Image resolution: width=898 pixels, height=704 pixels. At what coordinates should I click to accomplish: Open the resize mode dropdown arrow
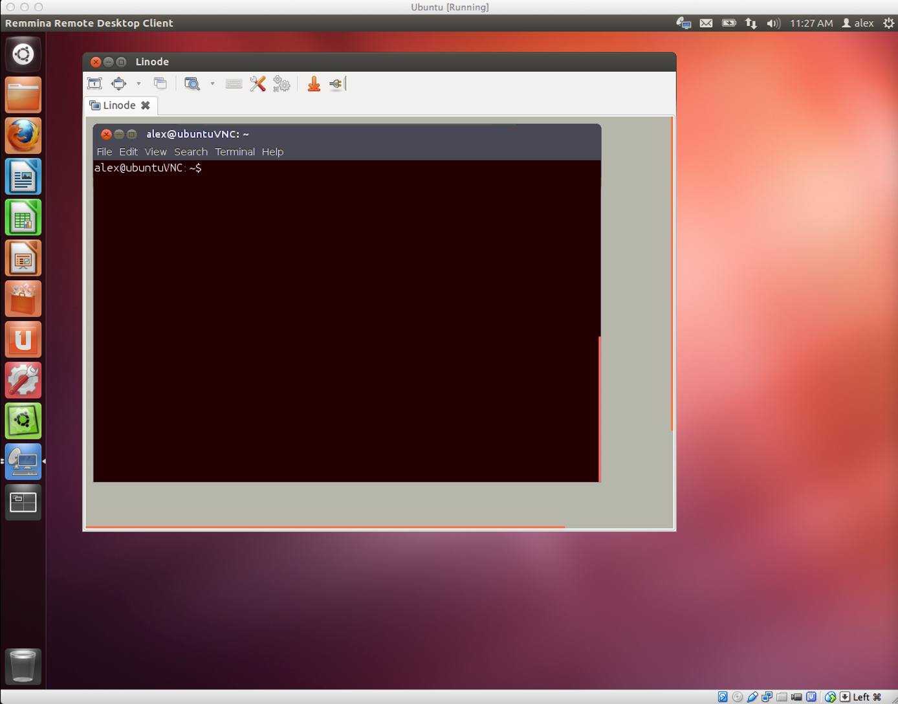138,85
